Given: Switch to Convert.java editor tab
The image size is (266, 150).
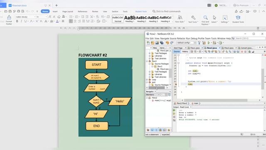Looking at the screenshot, I should pyautogui.click(x=247, y=48).
